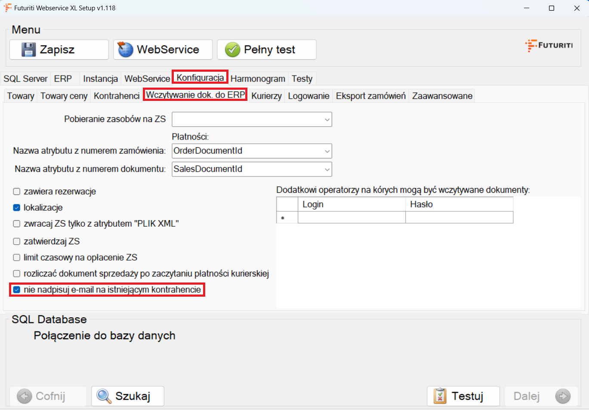Switch to the SQL Server tab
Image resolution: width=589 pixels, height=410 pixels.
click(25, 79)
